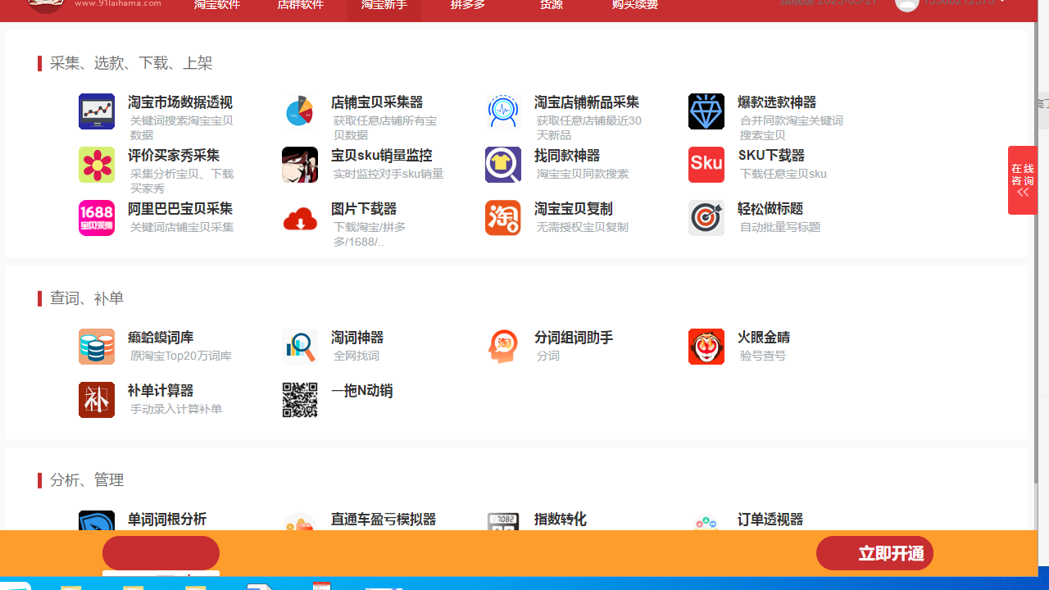Select the 淘宝宝贝复制 icon
The image size is (1049, 590).
click(x=503, y=218)
